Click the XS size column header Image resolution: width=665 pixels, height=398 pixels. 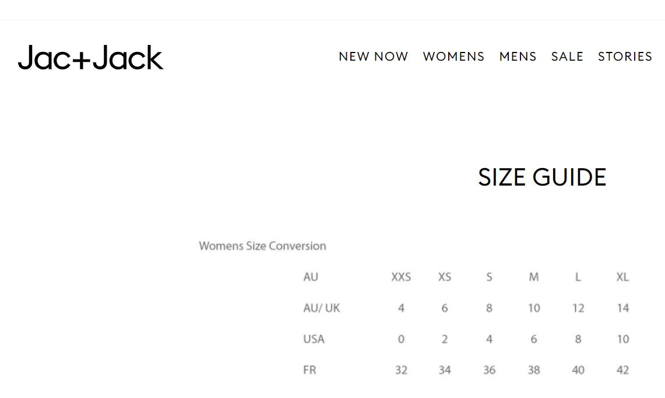click(445, 277)
